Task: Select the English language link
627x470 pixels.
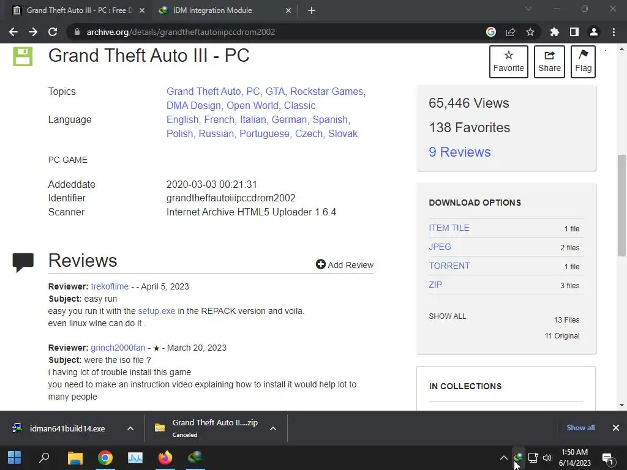Action: click(x=182, y=119)
